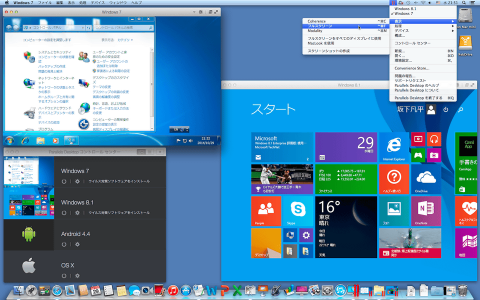This screenshot has width=480, height=300.
Task: Open address bar dropdown in Control Panel
Action: click(83, 27)
